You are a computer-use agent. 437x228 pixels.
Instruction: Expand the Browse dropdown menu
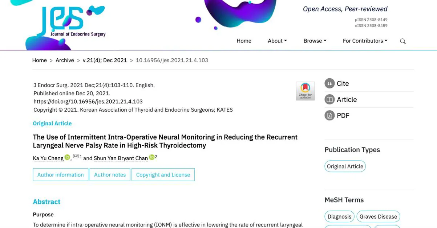(315, 41)
